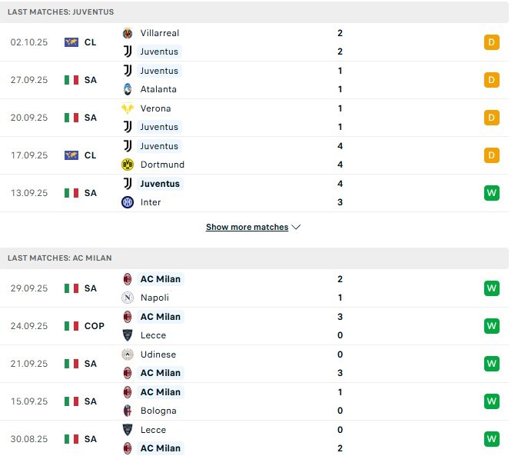The image size is (518, 456).
Task: Click the Atalanta club crest icon
Action: pos(128,89)
